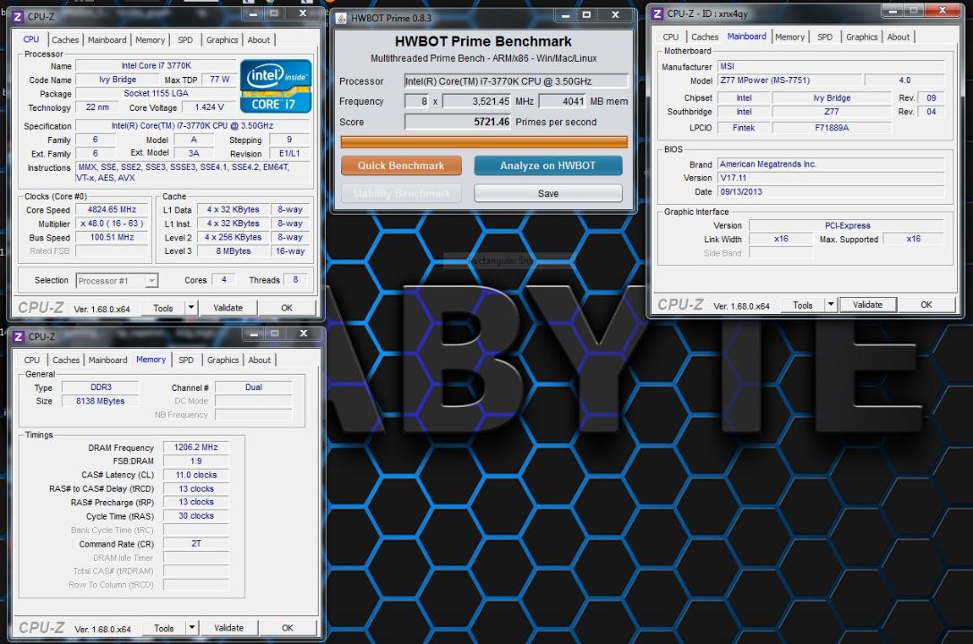Click Tools button in CPU window
Image resolution: width=973 pixels, height=644 pixels.
pyautogui.click(x=163, y=308)
